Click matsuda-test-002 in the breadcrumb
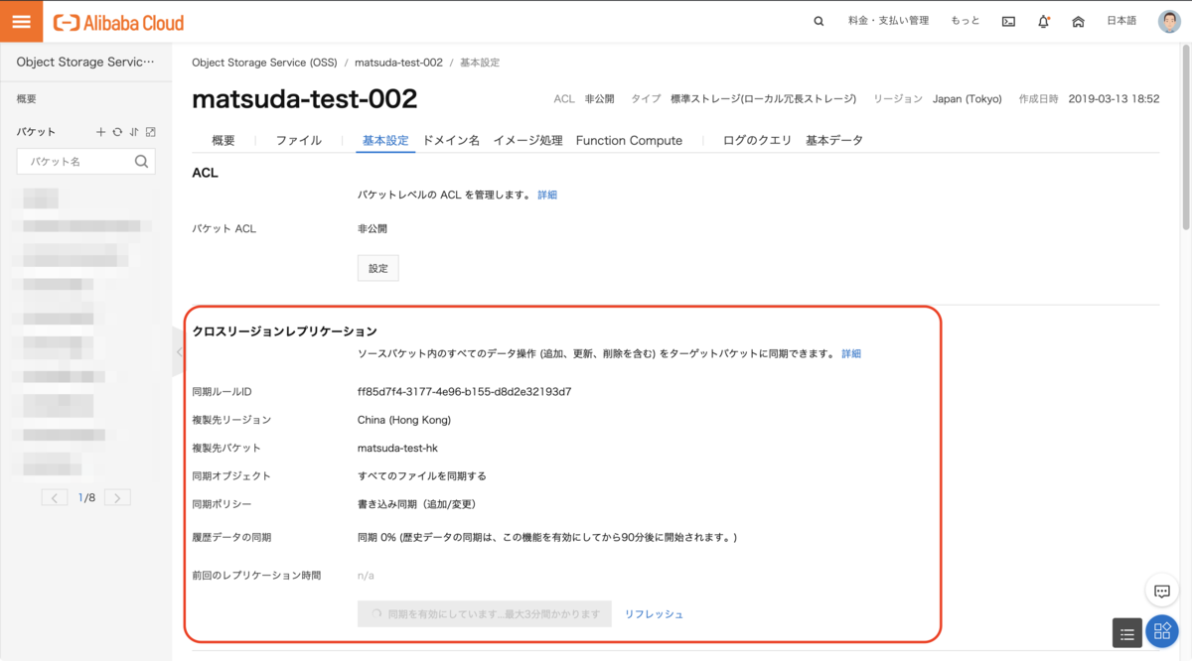 click(x=398, y=63)
